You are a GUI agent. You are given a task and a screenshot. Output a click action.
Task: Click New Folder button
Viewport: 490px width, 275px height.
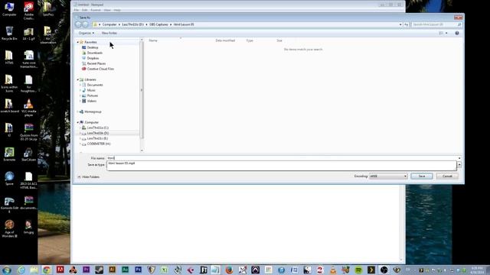point(109,33)
